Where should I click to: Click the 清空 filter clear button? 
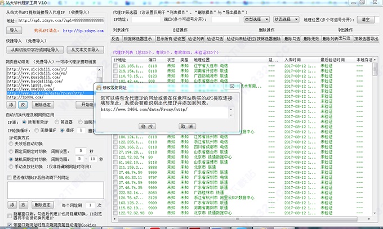366,20
